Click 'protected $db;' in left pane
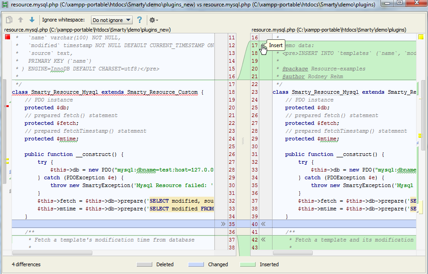 click(47, 107)
